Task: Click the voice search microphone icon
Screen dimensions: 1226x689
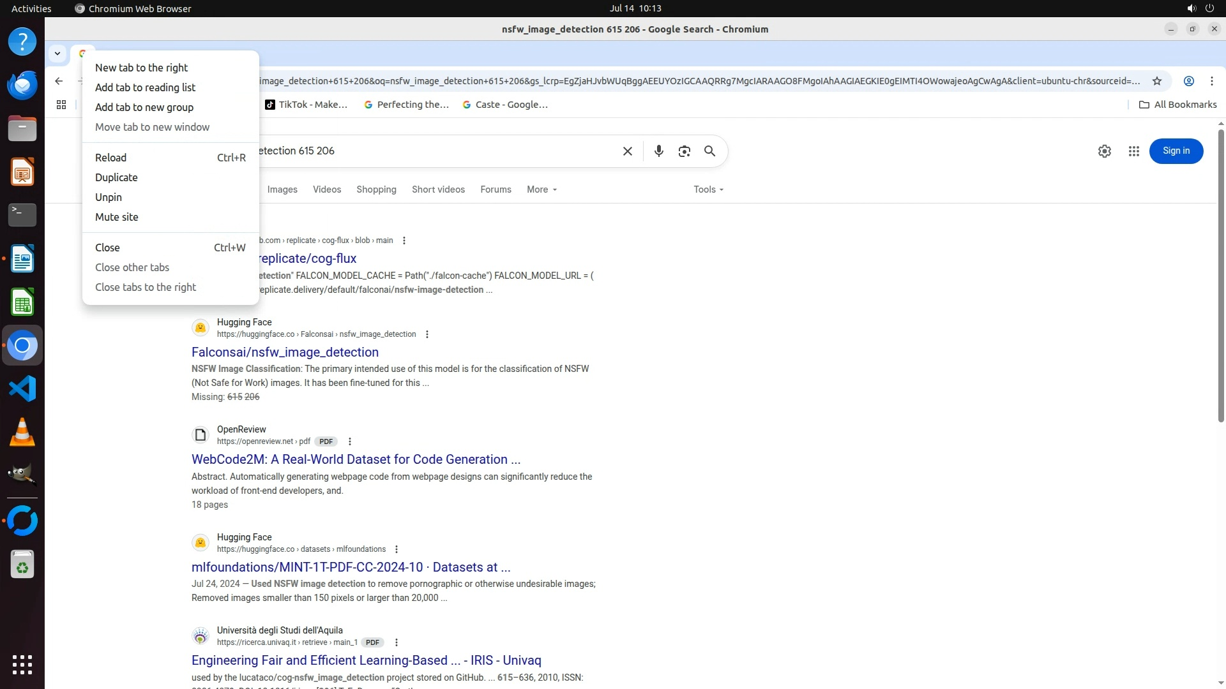Action: [658, 151]
